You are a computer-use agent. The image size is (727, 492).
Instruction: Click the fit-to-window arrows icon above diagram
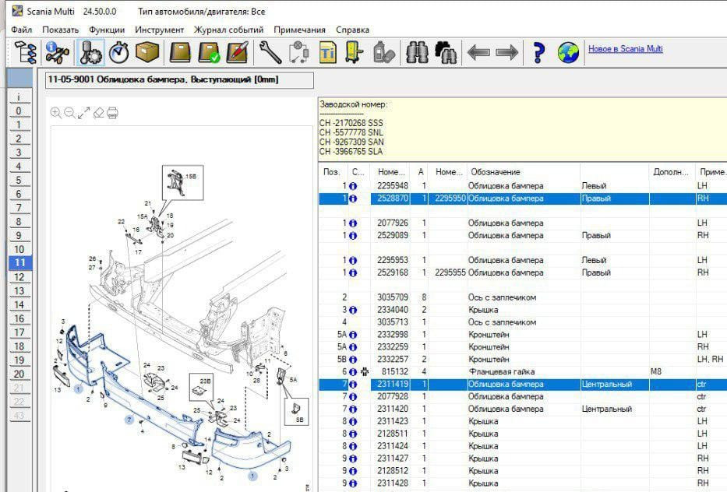(x=83, y=113)
